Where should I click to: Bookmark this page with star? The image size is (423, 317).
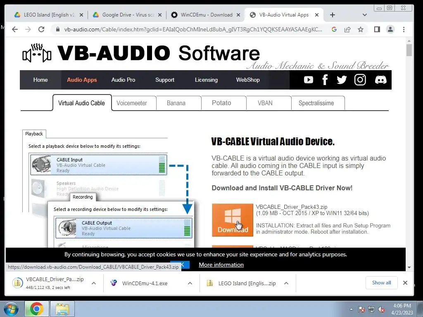pos(361,29)
